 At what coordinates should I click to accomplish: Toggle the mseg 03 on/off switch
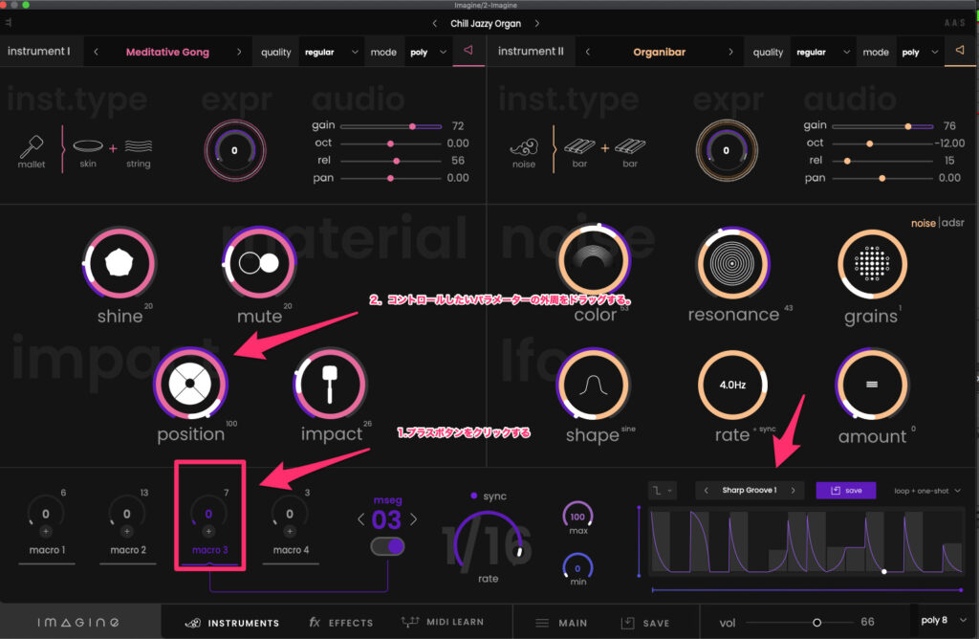point(387,546)
